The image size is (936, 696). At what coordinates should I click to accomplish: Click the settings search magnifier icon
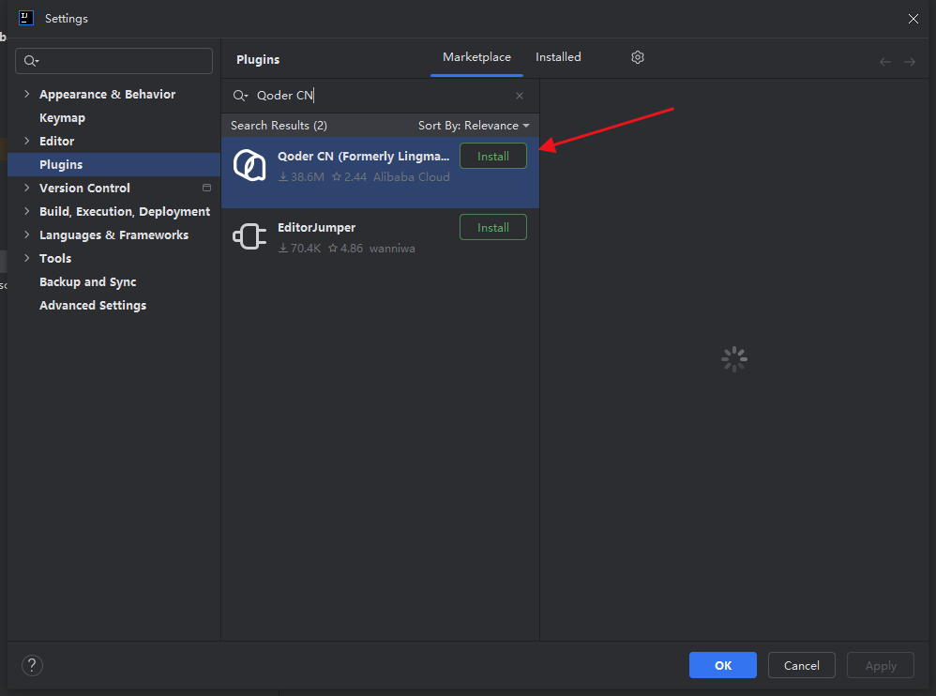pos(31,61)
